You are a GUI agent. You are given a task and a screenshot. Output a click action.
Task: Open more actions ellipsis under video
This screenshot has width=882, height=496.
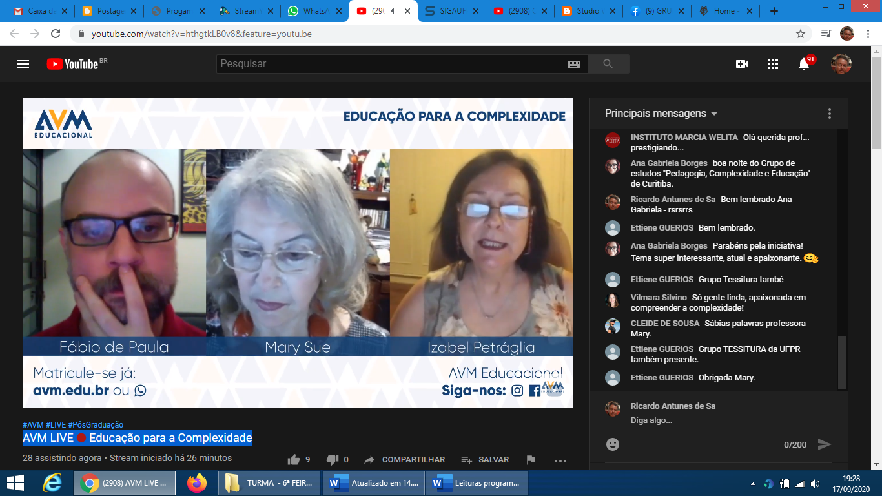560,460
